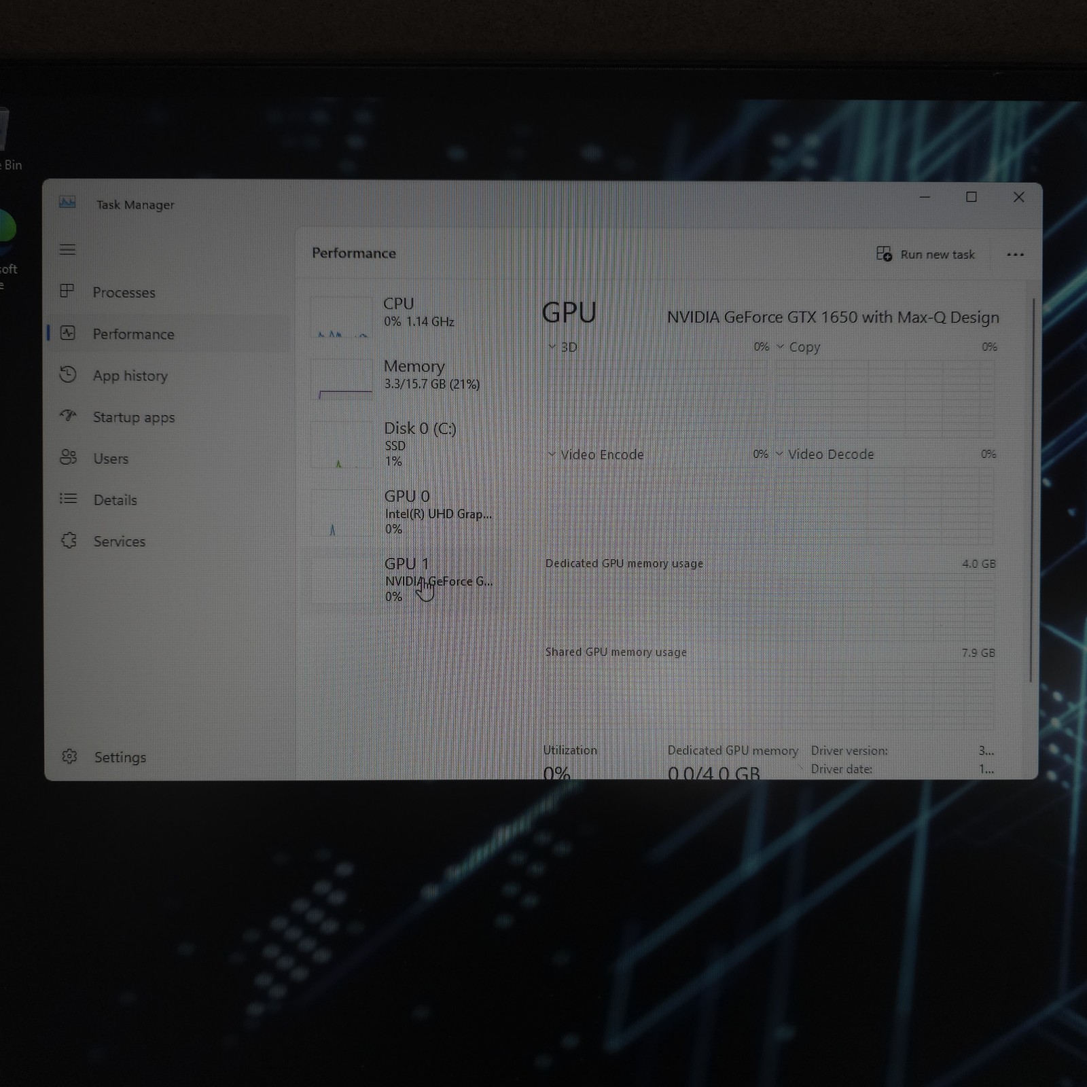Click the Video Decode usage graph
Viewport: 1087px width, 1087px height.
coord(884,506)
